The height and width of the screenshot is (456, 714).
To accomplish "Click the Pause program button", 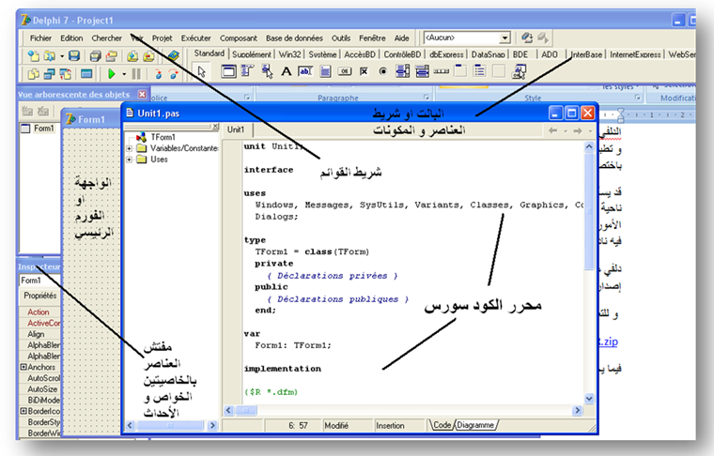I will (135, 73).
